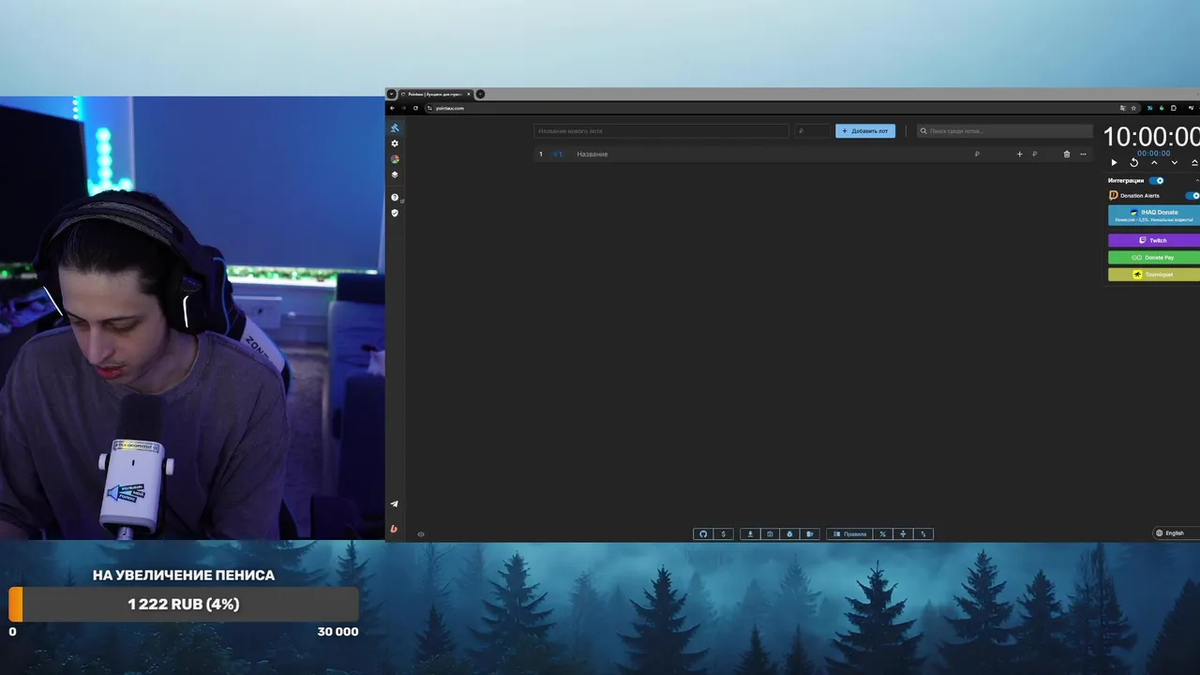The image size is (1200, 675).
Task: Focus the new lot ruble amount field
Action: (812, 131)
